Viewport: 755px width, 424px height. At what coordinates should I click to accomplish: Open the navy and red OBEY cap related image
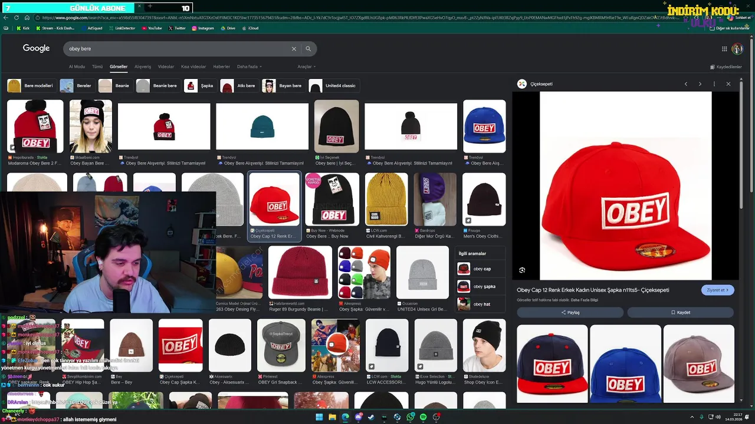click(552, 363)
